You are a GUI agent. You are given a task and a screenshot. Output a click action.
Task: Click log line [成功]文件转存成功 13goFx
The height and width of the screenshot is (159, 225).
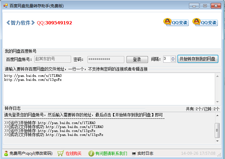coord(54,135)
